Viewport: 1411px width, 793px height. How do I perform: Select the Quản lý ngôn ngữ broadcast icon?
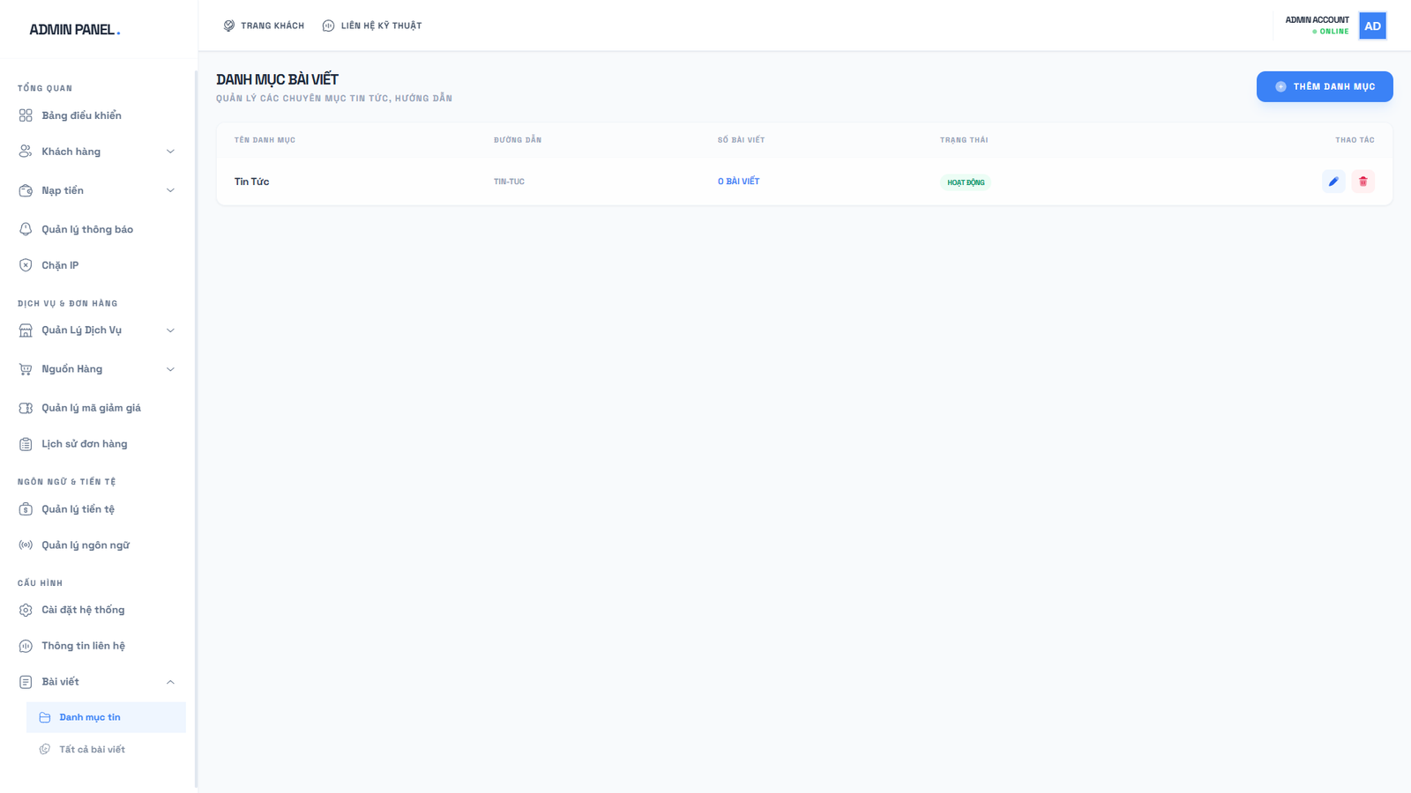point(26,545)
